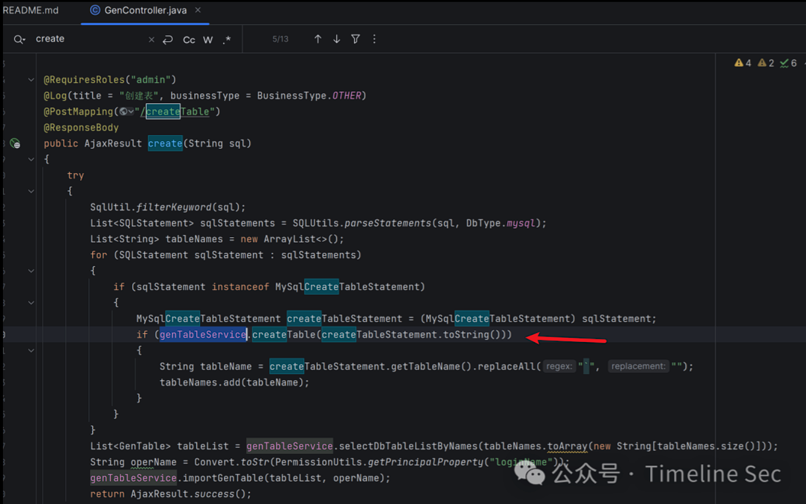Click genTableService on the arrow-marked if line

coord(203,335)
